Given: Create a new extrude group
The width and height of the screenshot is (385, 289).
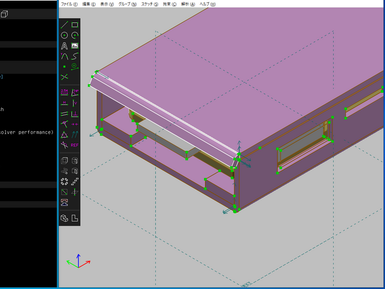Looking at the screenshot, I should 64,161.
